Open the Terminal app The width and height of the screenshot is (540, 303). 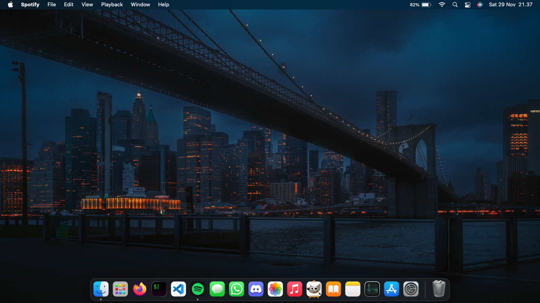[159, 289]
